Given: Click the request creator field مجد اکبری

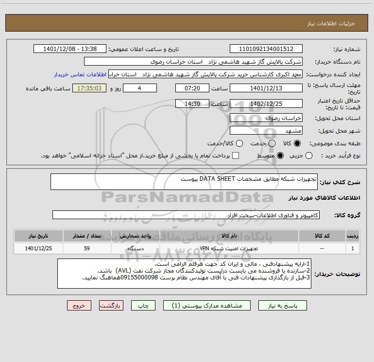Looking at the screenshot, I should pyautogui.click(x=205, y=74).
